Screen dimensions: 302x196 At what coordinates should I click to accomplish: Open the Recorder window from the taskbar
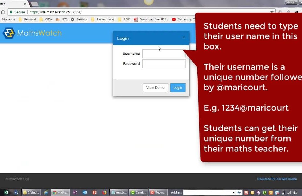tap(158, 192)
